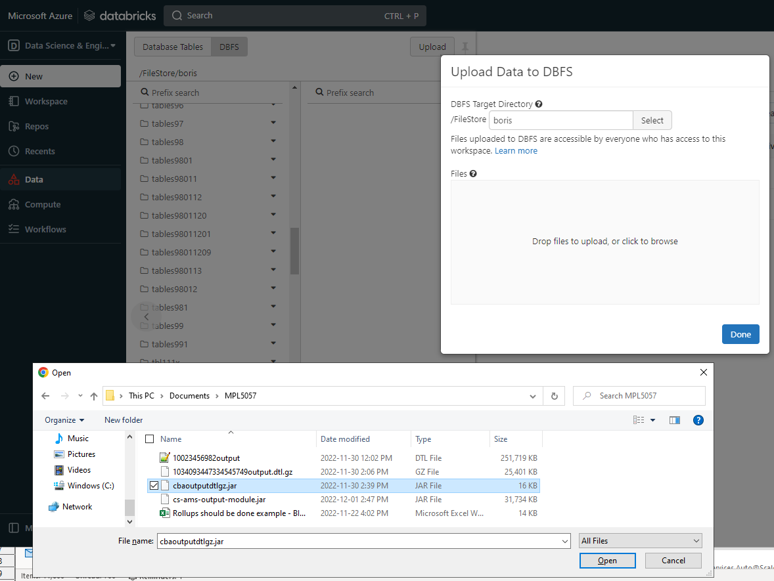Expand tables9801 folder dropdown arrow
The image size is (774, 581).
(x=273, y=160)
